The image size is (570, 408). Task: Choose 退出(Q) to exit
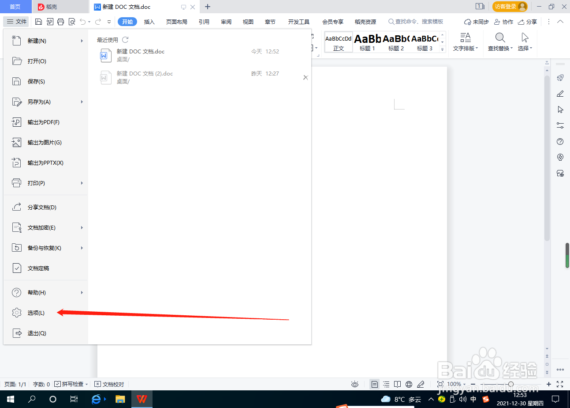pyautogui.click(x=46, y=333)
